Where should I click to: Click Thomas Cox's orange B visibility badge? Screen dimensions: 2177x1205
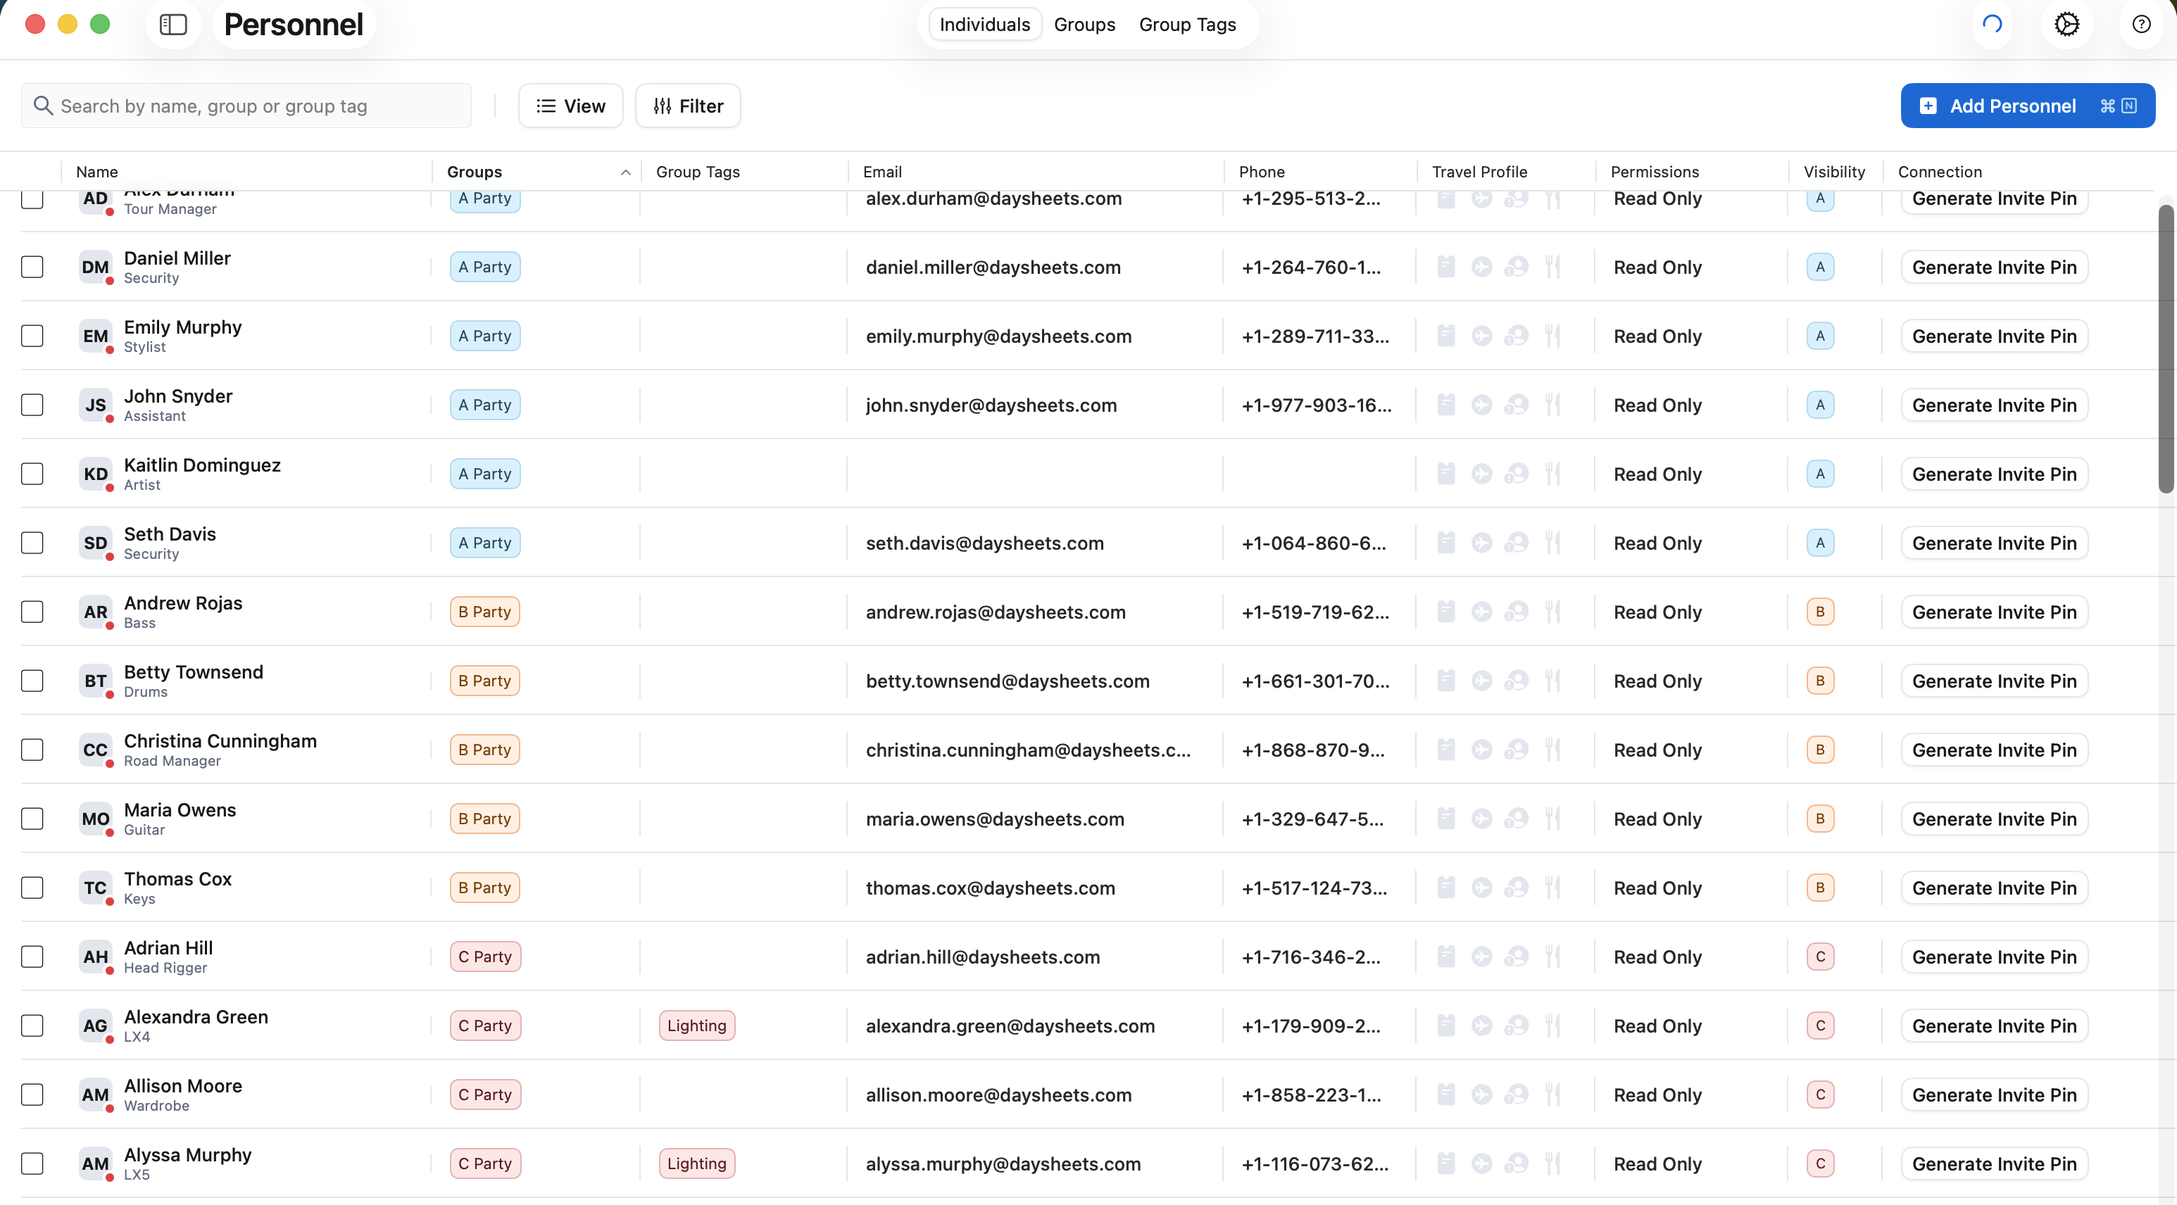click(1819, 888)
